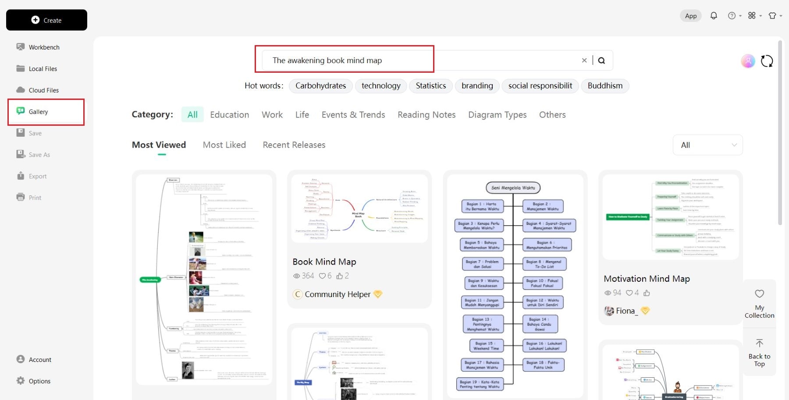Open the Seni Mengelola Waktu thumbnail
The width and height of the screenshot is (789, 400).
515,286
